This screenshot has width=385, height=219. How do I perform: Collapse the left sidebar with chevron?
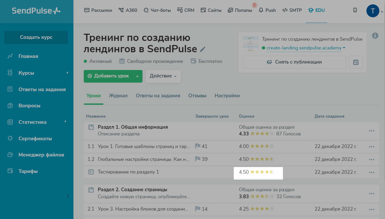pyautogui.click(x=68, y=196)
